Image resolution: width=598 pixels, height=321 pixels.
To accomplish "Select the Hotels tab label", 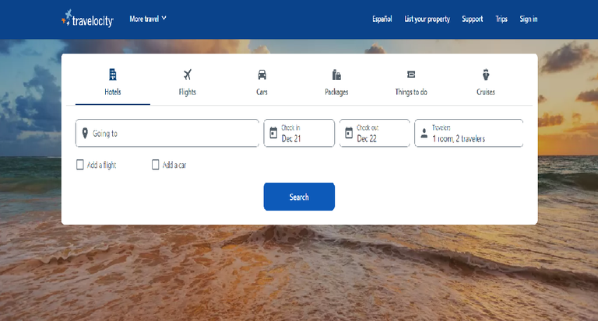I will tap(112, 92).
